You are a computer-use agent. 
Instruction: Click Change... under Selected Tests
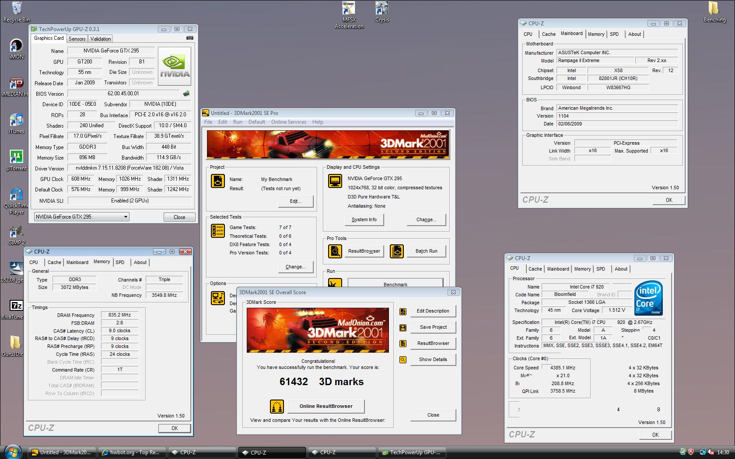(295, 267)
